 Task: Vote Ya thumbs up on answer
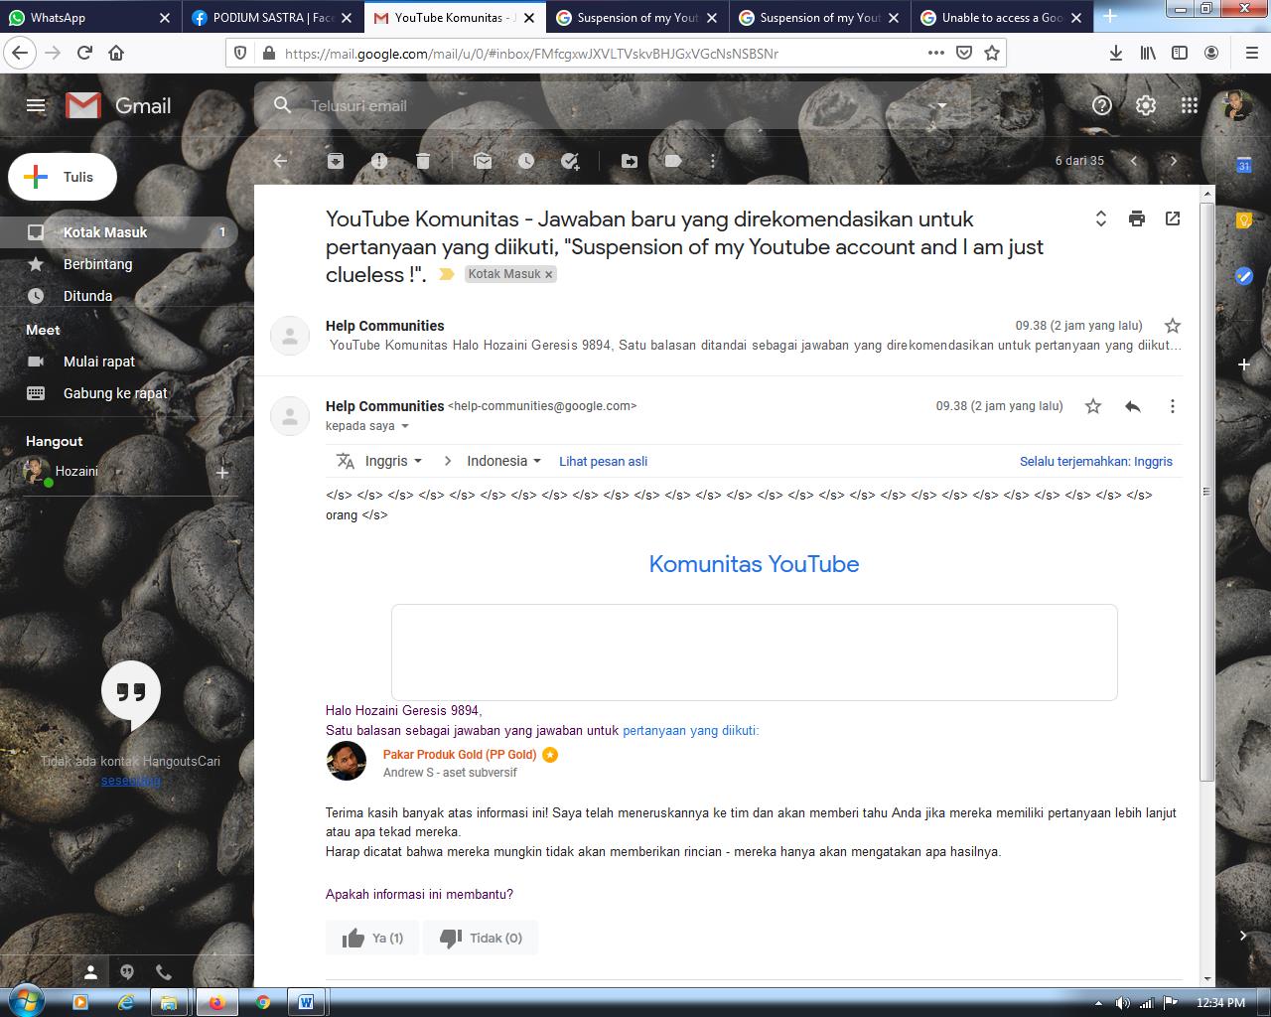coord(372,938)
